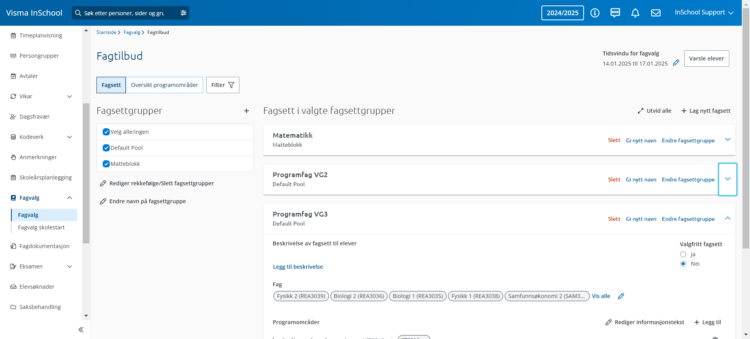The image size is (750, 339).
Task: Collapse the sidebar with the double arrow
Action: [81, 330]
